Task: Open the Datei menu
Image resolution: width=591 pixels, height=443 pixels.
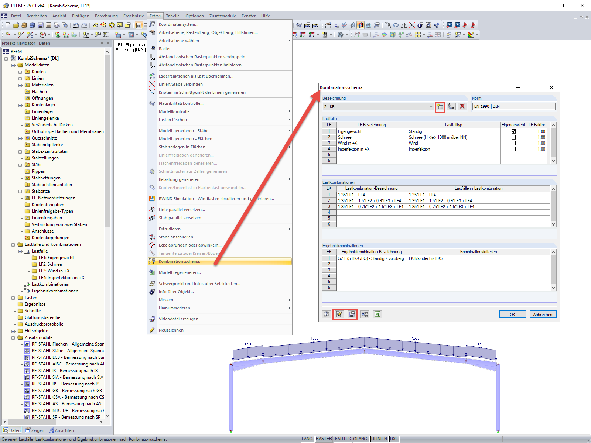Action: coord(16,16)
